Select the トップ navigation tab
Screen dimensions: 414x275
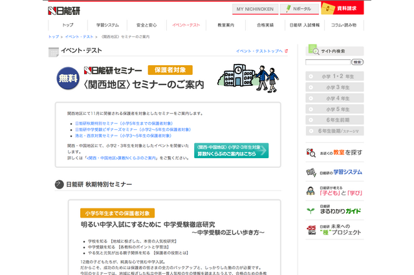68,25
